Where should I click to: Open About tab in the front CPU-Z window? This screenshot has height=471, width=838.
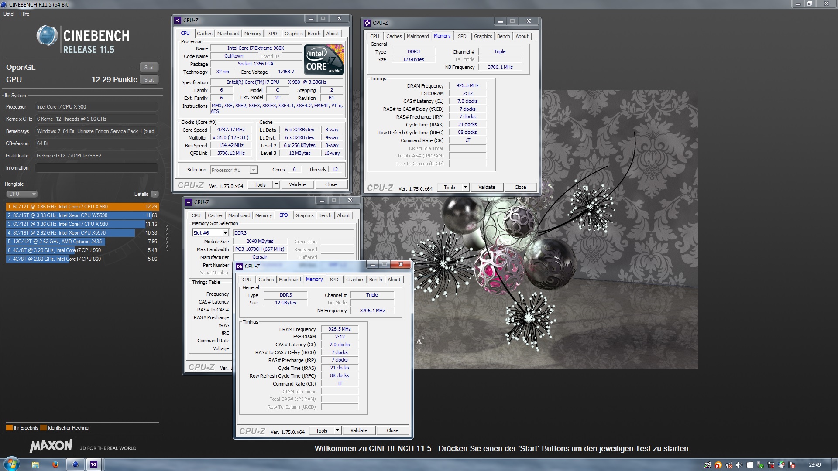[394, 280]
